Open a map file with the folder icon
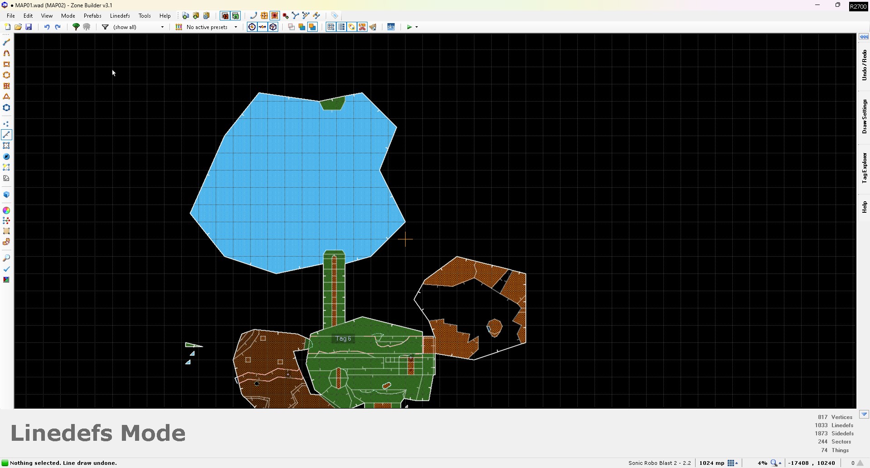 18,27
